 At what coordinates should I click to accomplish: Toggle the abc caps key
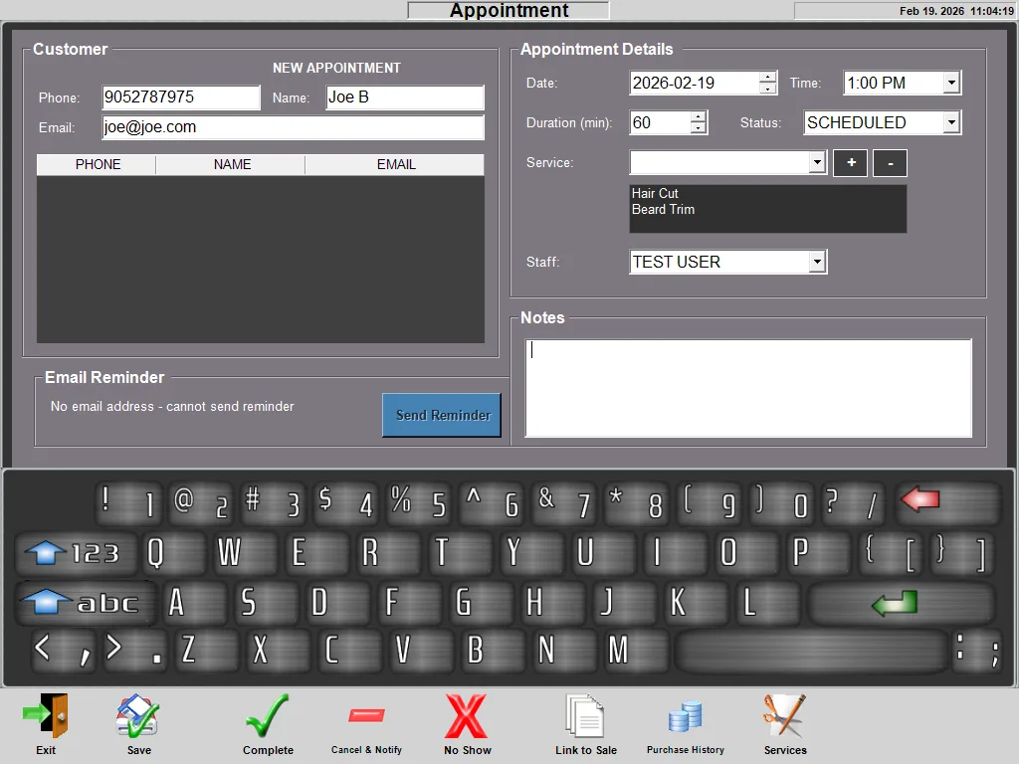tap(83, 603)
